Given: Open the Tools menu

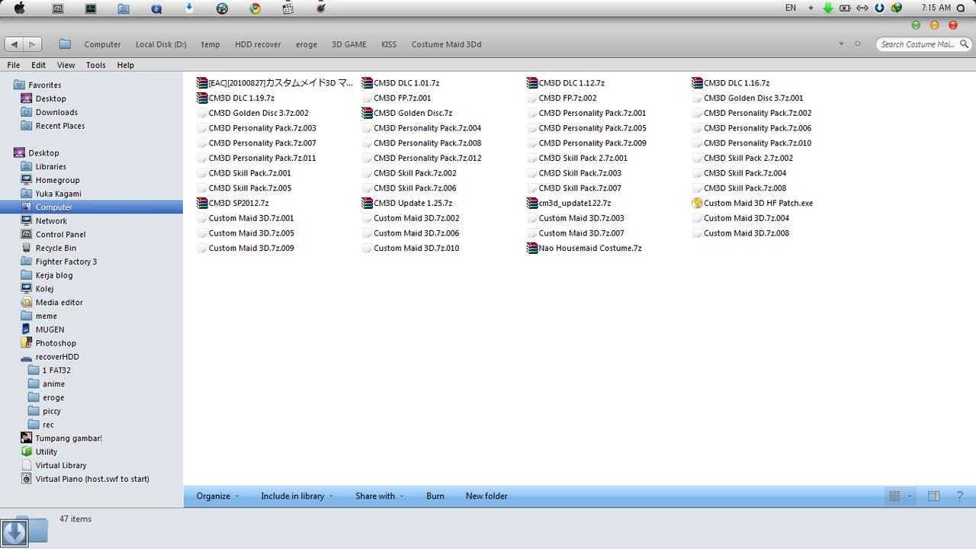Looking at the screenshot, I should coord(95,66).
